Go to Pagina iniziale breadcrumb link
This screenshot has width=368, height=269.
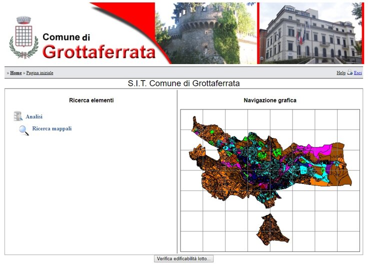39,73
